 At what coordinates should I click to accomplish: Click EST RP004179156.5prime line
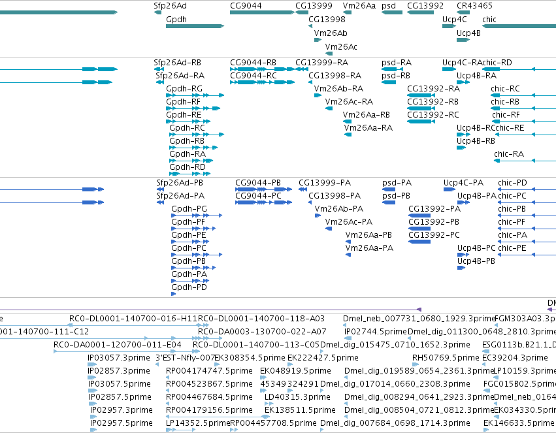[x=218, y=417]
